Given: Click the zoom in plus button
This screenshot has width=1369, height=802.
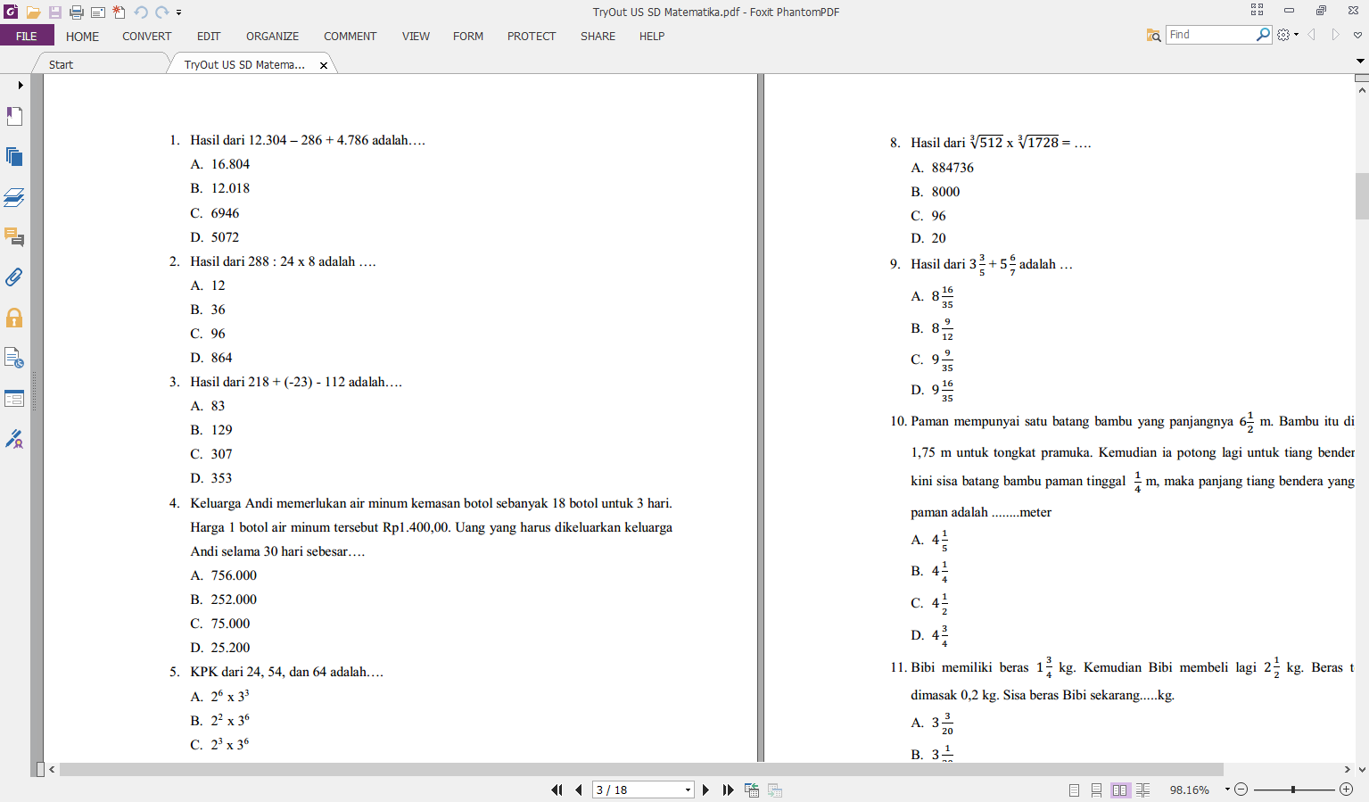Looking at the screenshot, I should coord(1347,790).
